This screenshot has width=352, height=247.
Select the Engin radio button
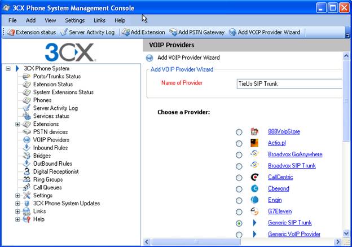(x=239, y=200)
